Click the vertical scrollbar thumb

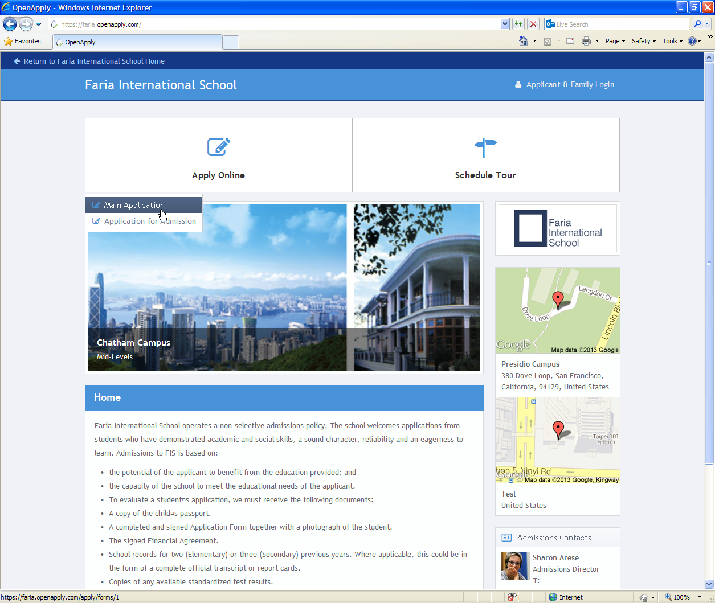click(x=709, y=262)
